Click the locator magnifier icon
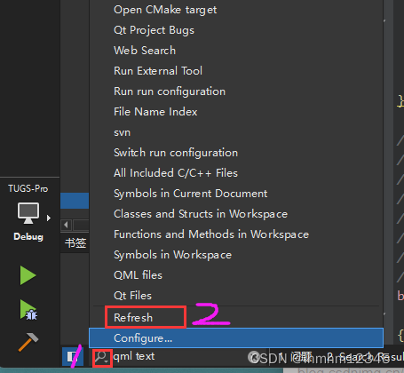The width and height of the screenshot is (404, 373). click(x=100, y=357)
